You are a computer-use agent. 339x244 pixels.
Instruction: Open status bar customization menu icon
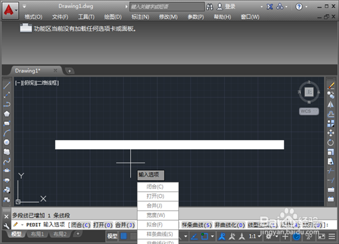tap(332, 237)
